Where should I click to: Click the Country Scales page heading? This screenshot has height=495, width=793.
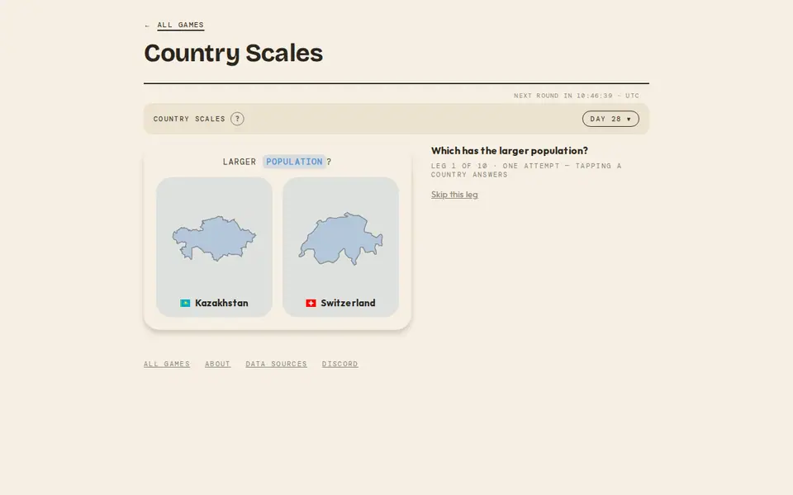(233, 53)
